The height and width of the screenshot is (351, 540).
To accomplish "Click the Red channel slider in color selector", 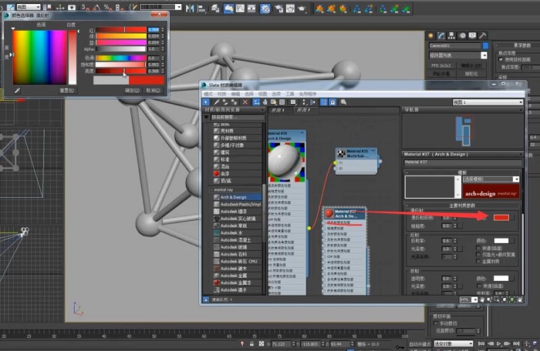I will click(x=121, y=30).
